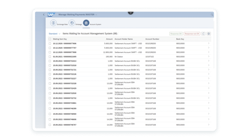Click the Response OK button
The height and width of the screenshot is (140, 249).
pyautogui.click(x=176, y=34)
